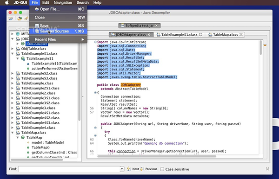The width and height of the screenshot is (279, 179).
Task: Expand the TableExample3.class tree node
Action: tap(12, 108)
